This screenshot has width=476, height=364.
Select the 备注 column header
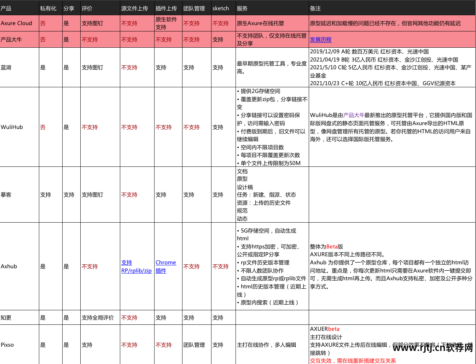coord(392,8)
